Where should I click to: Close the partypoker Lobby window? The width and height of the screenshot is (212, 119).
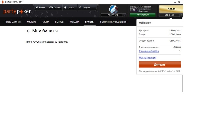(x=182, y=2)
